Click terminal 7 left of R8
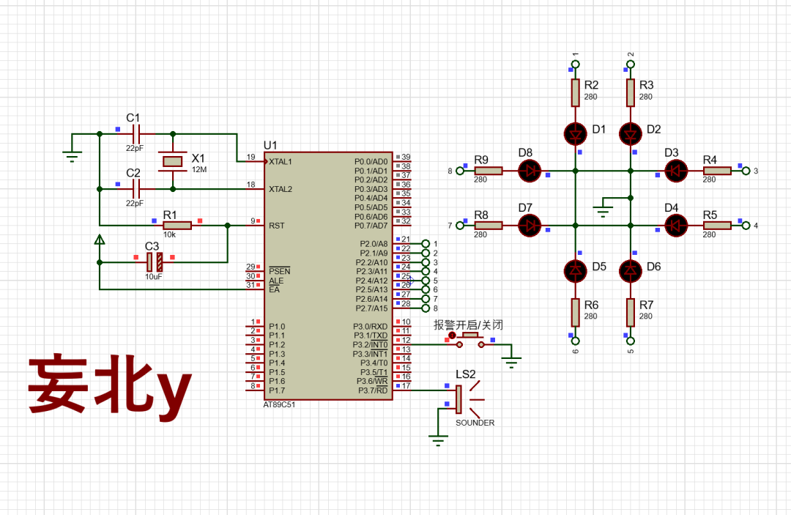Viewport: 791px width, 515px height. coord(459,226)
